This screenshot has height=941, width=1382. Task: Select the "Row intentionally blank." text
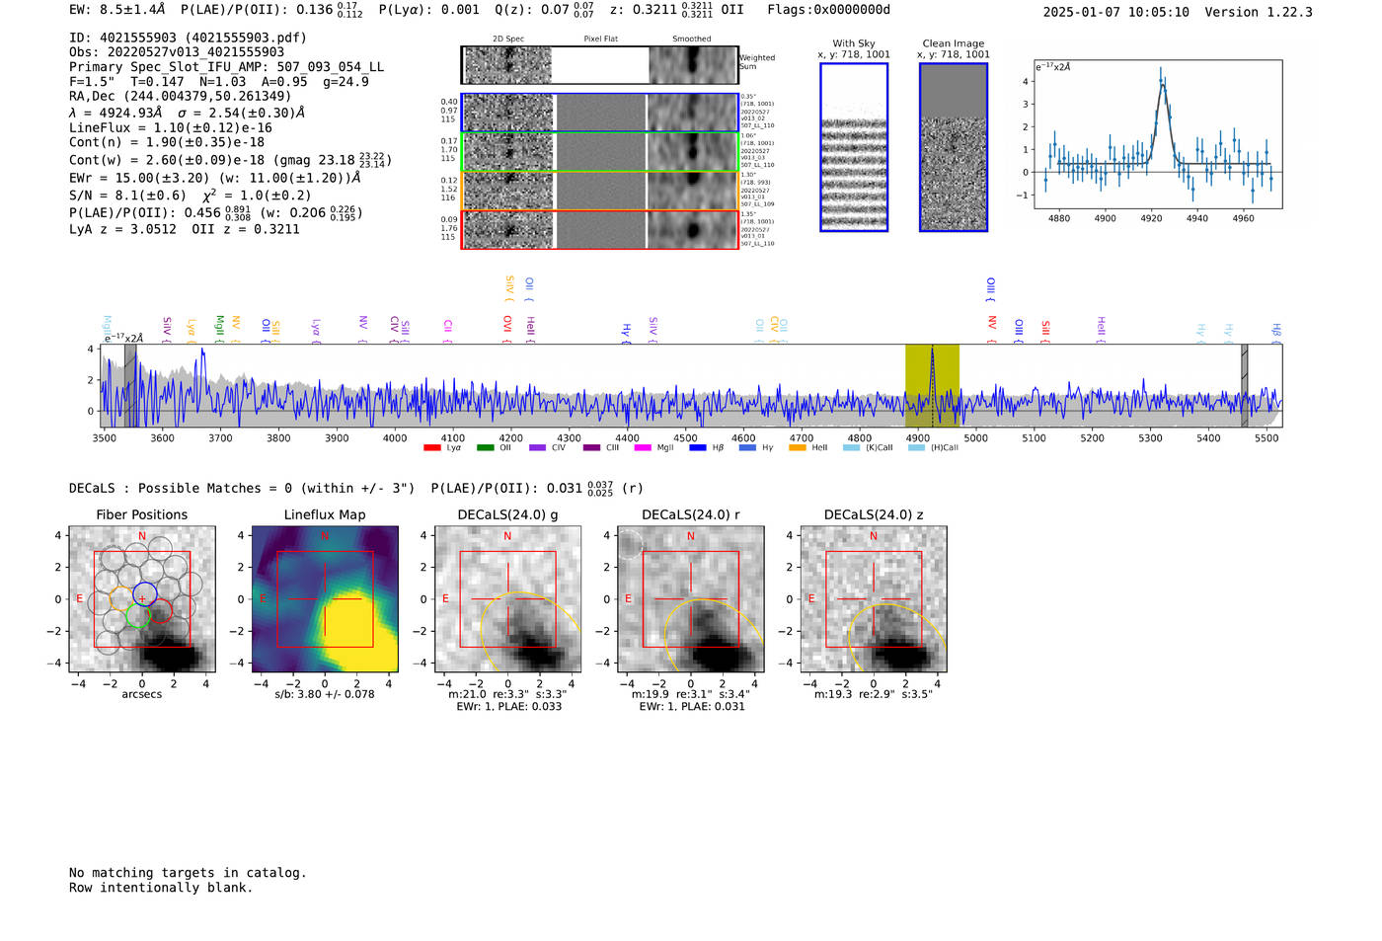[x=161, y=888]
